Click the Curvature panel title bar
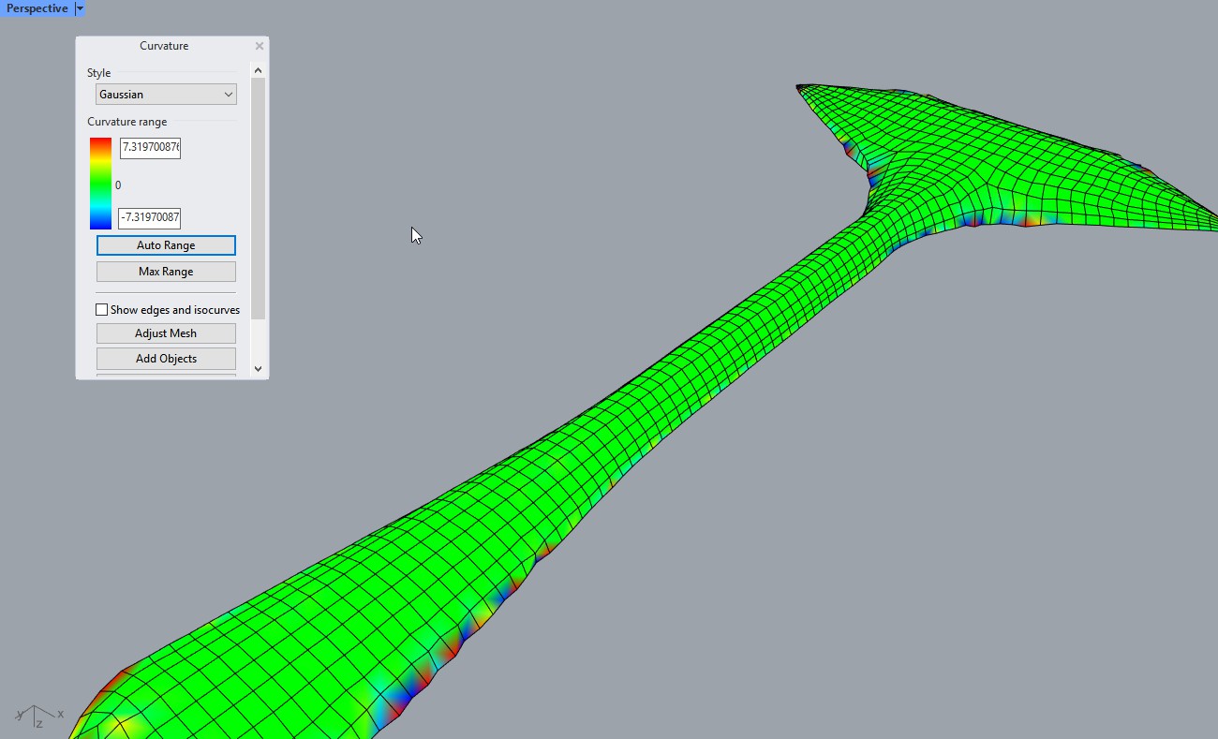 click(164, 46)
